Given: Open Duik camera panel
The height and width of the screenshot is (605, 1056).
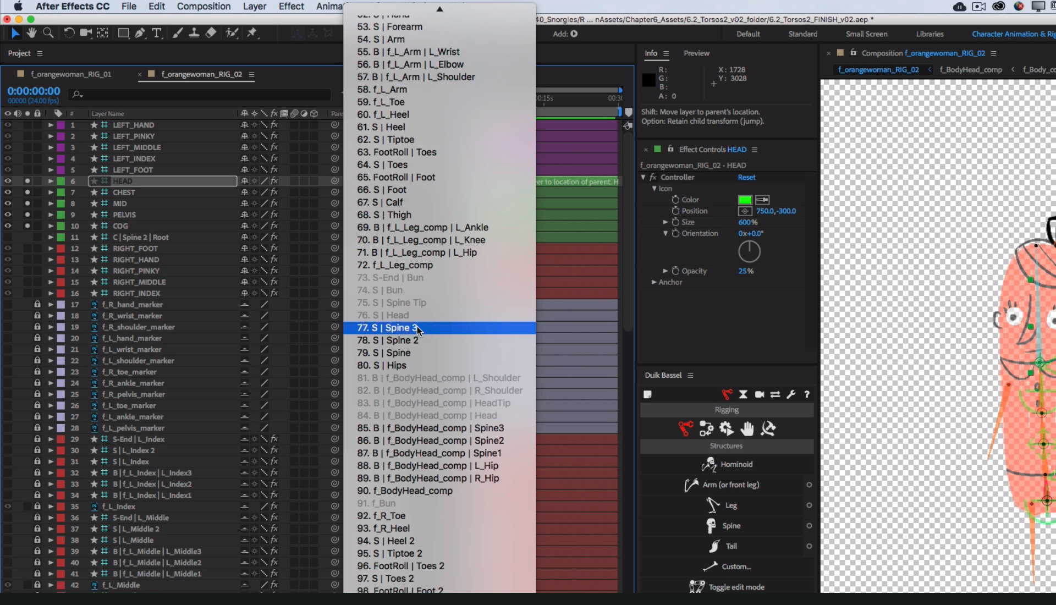Looking at the screenshot, I should click(760, 394).
